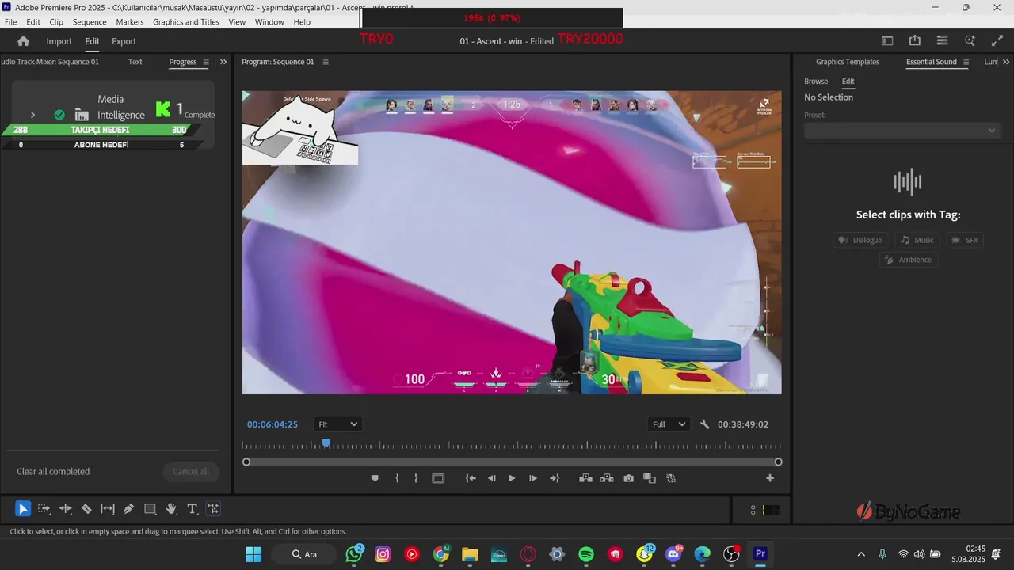Open the Essential Sound panel menu
The image size is (1014, 570).
(966, 62)
